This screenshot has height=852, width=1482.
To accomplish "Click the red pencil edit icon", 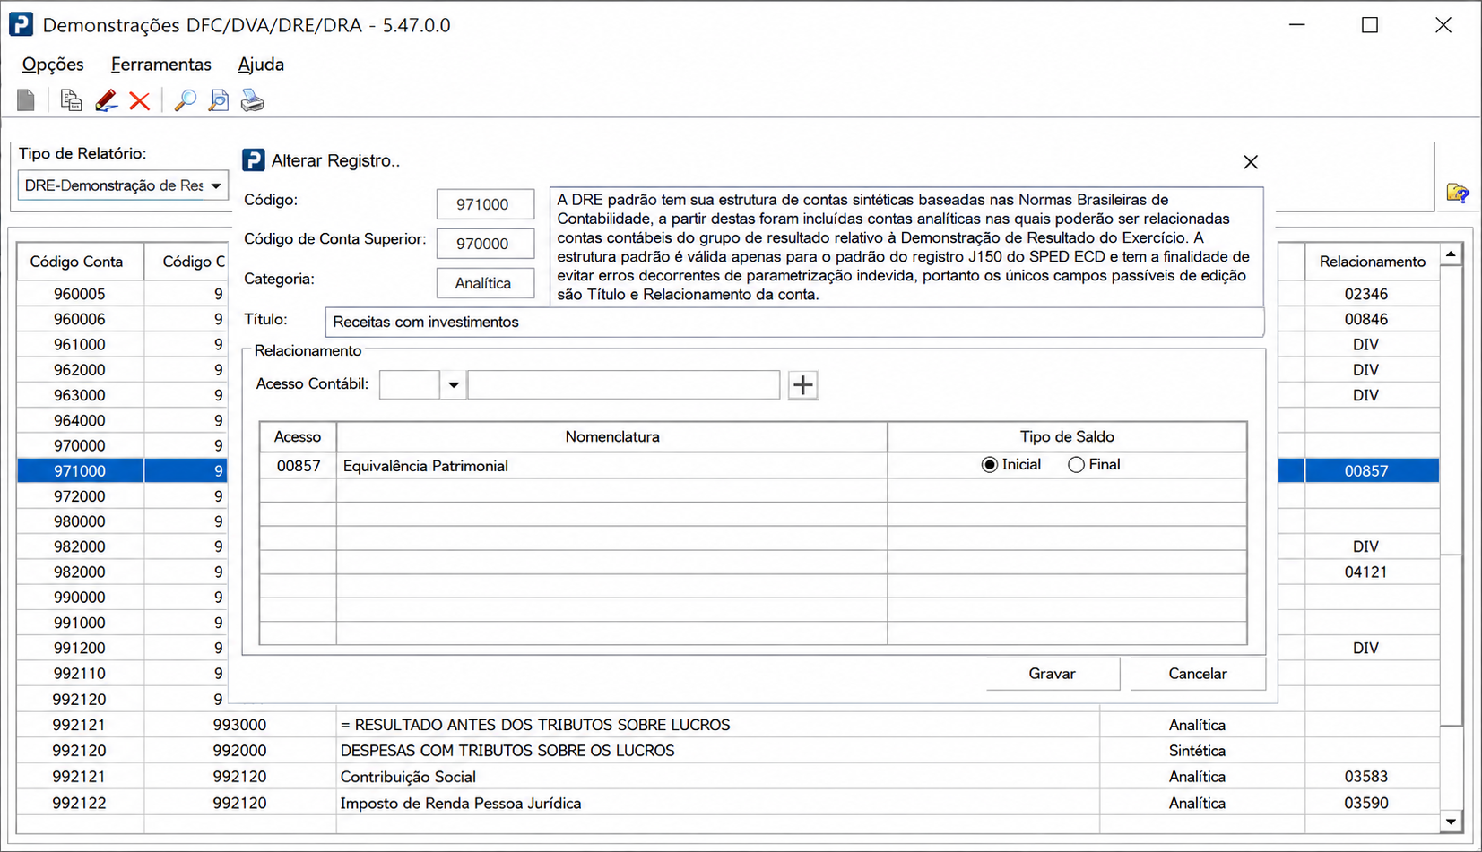I will 106,100.
